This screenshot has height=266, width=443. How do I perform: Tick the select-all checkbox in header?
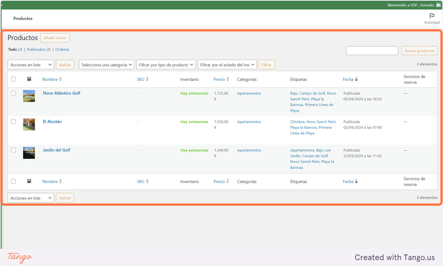pyautogui.click(x=13, y=79)
